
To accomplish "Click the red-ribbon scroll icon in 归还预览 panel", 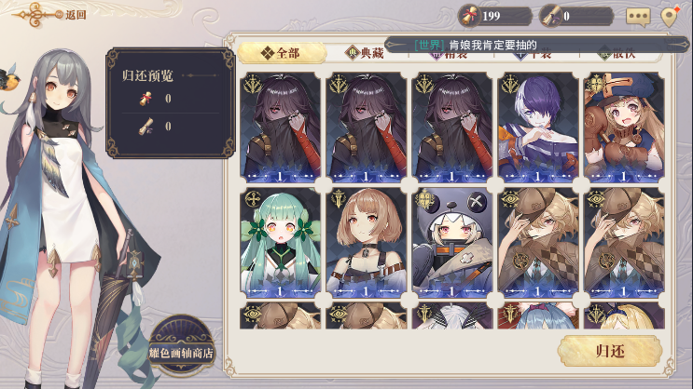I will tap(146, 99).
